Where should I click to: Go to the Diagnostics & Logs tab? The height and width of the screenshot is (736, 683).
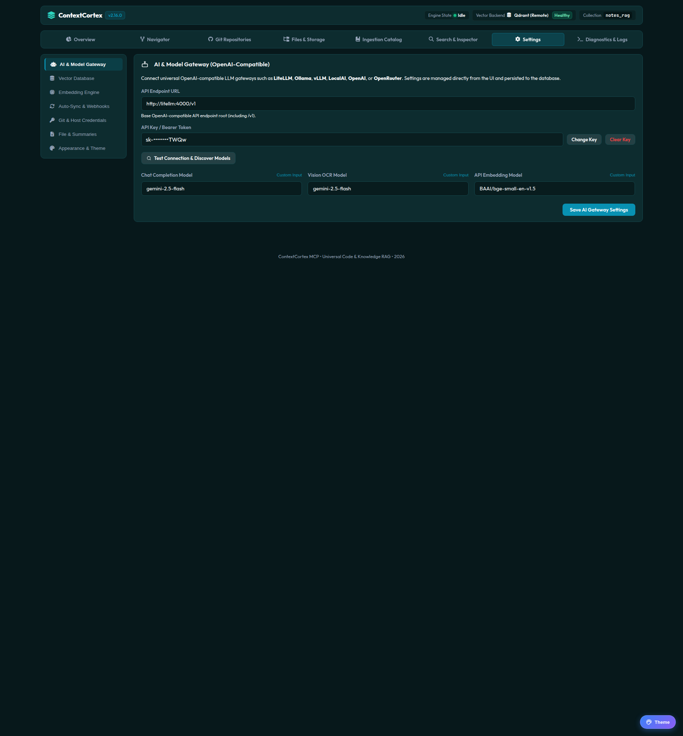[602, 39]
